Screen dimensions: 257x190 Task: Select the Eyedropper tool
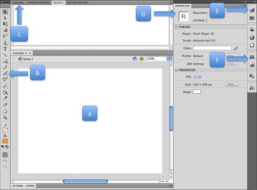[5, 98]
